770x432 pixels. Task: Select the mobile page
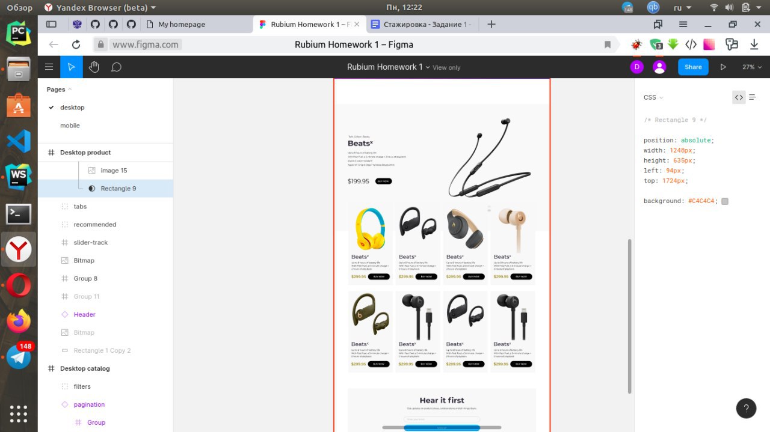click(x=70, y=126)
